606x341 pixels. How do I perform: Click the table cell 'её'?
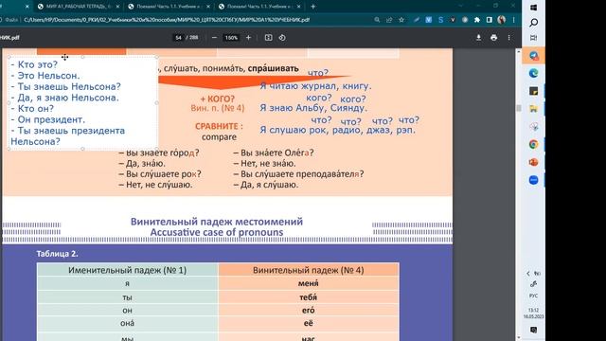tap(309, 323)
